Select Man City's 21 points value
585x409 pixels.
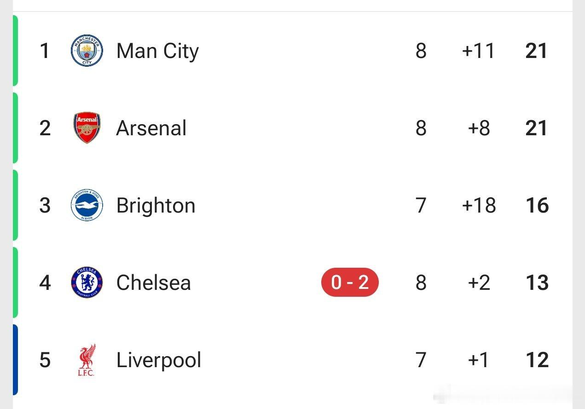tap(537, 51)
